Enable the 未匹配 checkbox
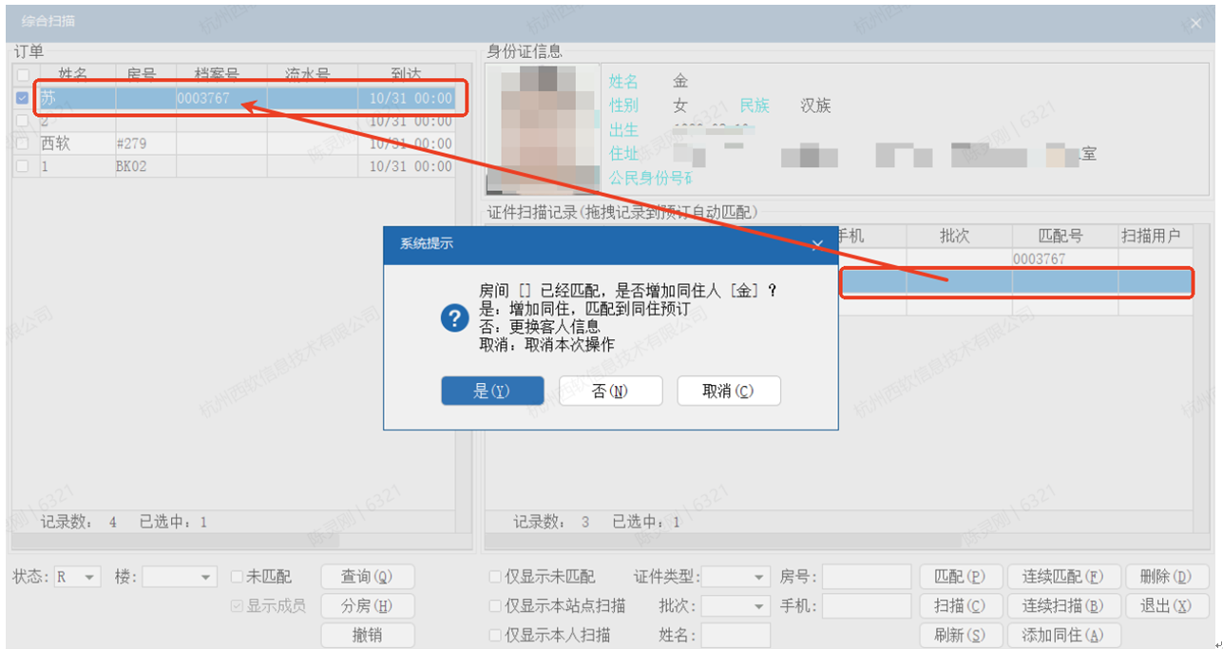This screenshot has width=1223, height=650. coord(238,577)
